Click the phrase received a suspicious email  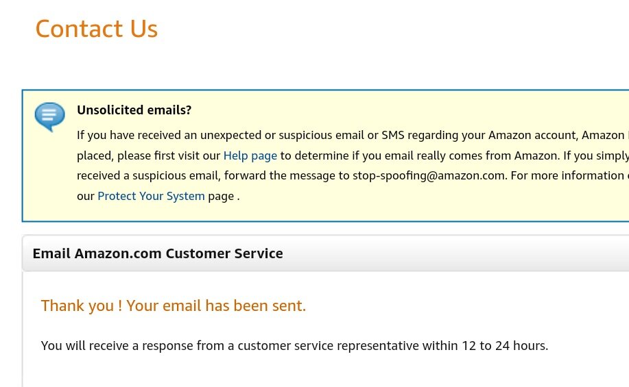coord(148,175)
